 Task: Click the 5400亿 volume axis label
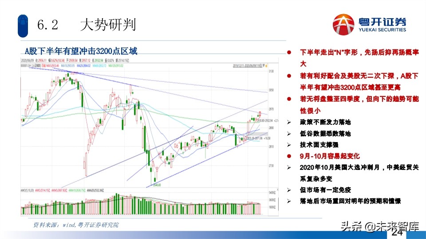[x=272, y=193]
